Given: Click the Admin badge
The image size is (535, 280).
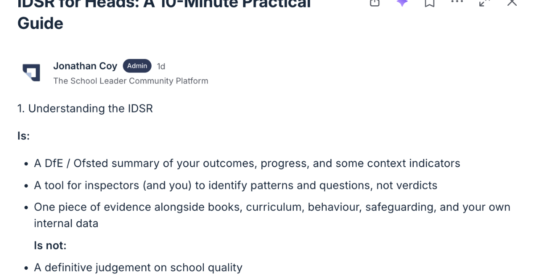Looking at the screenshot, I should tap(137, 66).
